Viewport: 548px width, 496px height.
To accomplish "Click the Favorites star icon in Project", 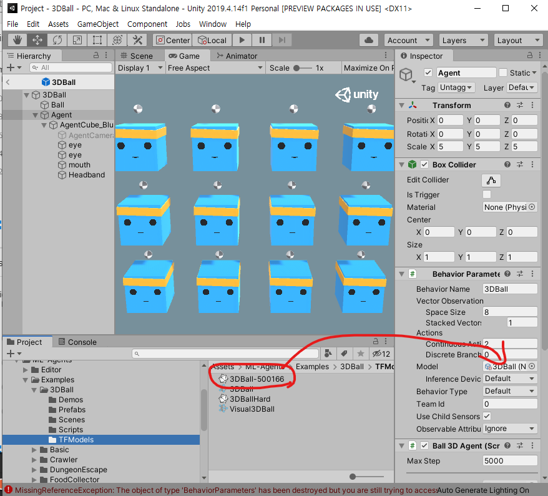I will [x=361, y=354].
